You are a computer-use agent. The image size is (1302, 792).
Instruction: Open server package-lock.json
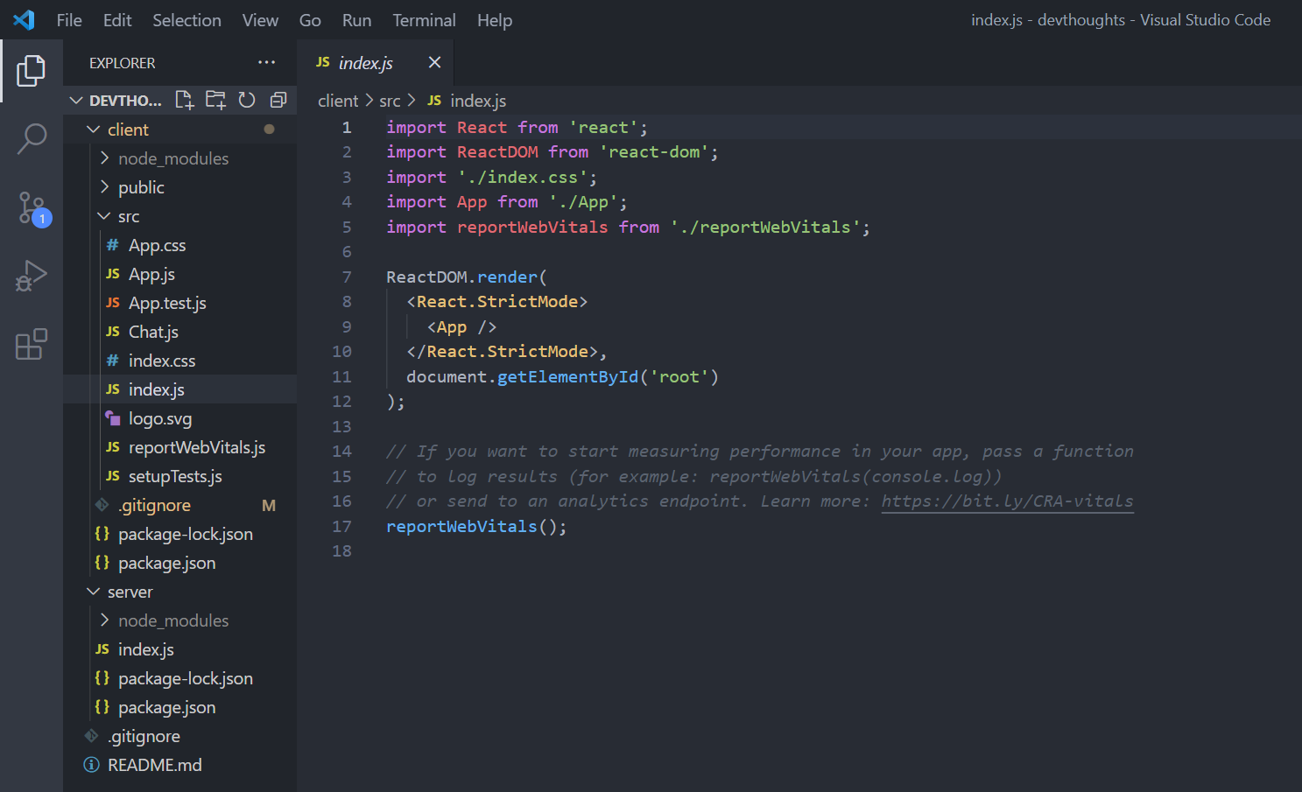pos(180,678)
